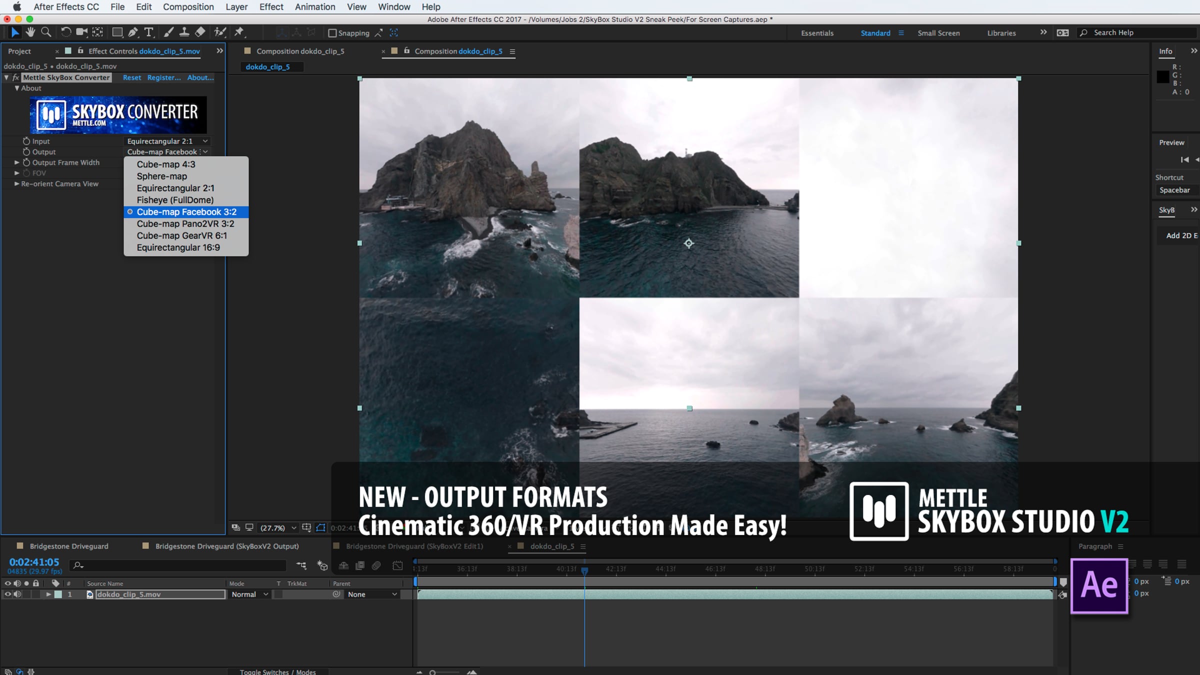
Task: Click the About... link
Action: [200, 77]
